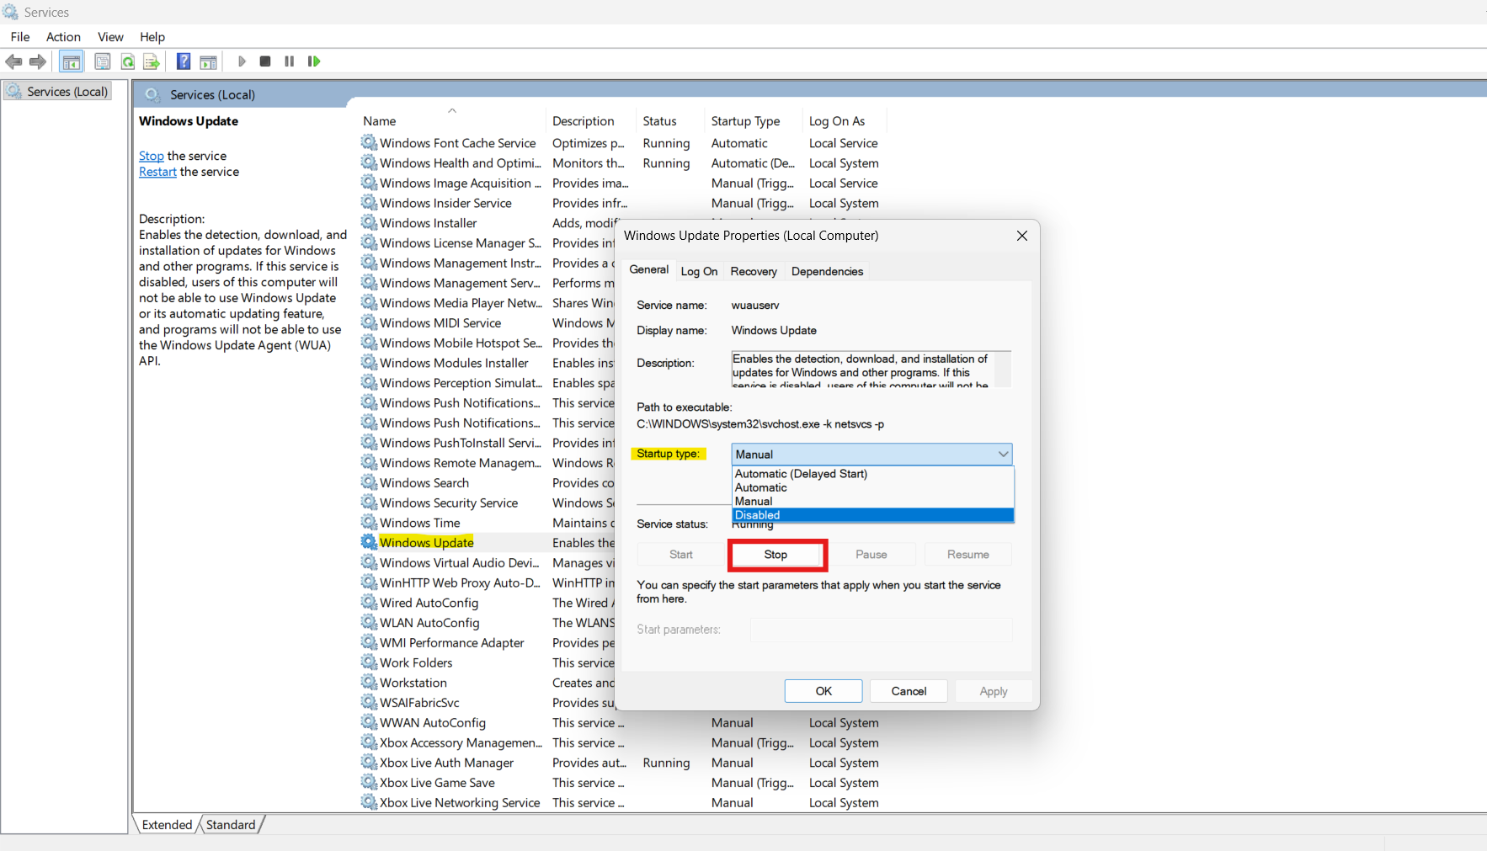Click the Back arrow in toolbar
Screen dimensions: 1487x851
pyautogui.click(x=13, y=61)
